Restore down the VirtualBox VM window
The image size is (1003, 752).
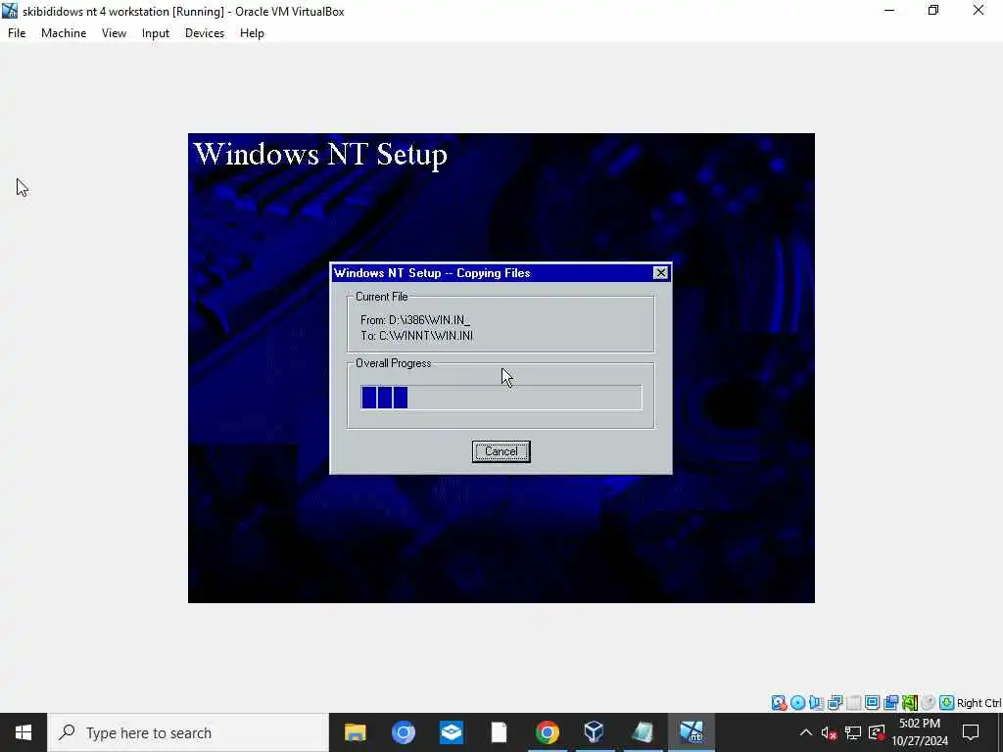click(933, 11)
